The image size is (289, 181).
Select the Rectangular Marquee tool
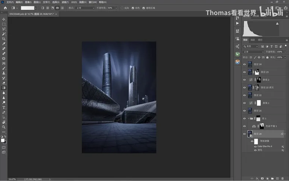4,24
